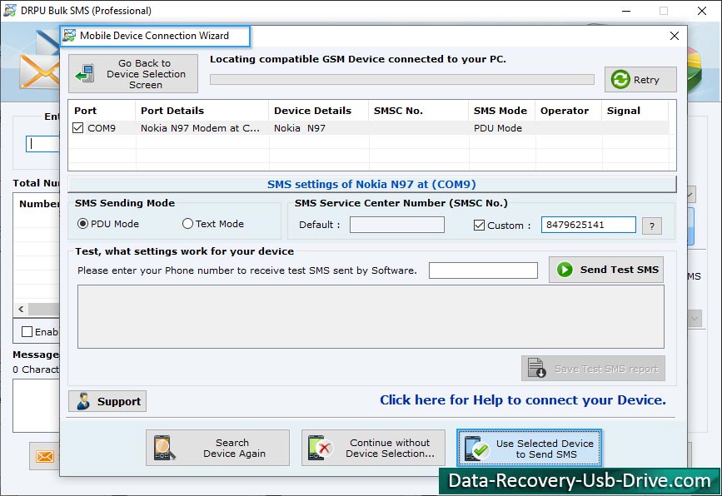Click SMS settings of Nokia N97 at (COM9) header
Screen dimensions: 722x496
(371, 184)
